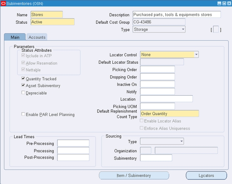This screenshot has height=184, width=232.
Task: Minimize the Subinventories window
Action: 220,3
